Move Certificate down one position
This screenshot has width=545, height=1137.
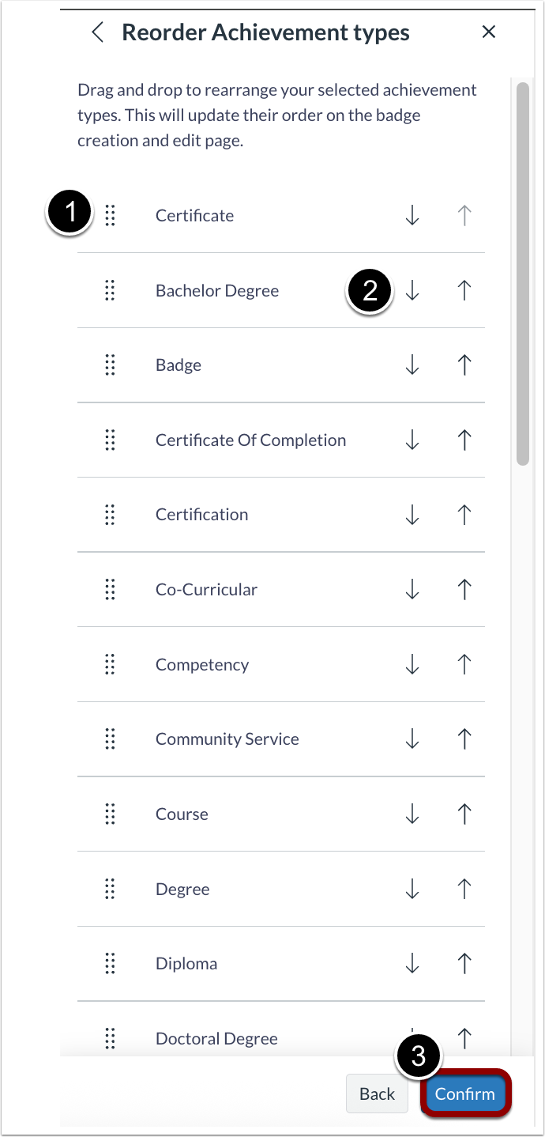coord(412,215)
